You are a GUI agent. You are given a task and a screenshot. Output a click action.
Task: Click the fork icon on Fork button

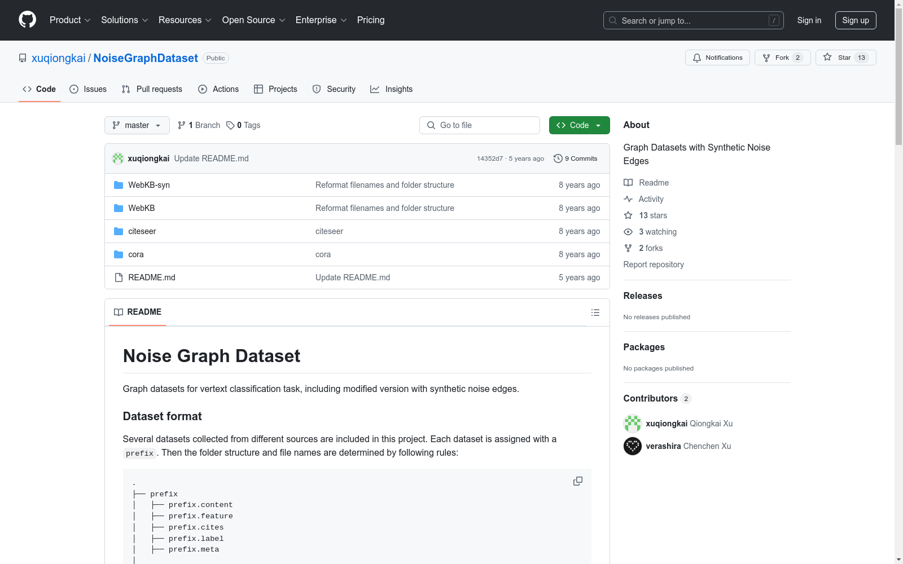pyautogui.click(x=766, y=58)
